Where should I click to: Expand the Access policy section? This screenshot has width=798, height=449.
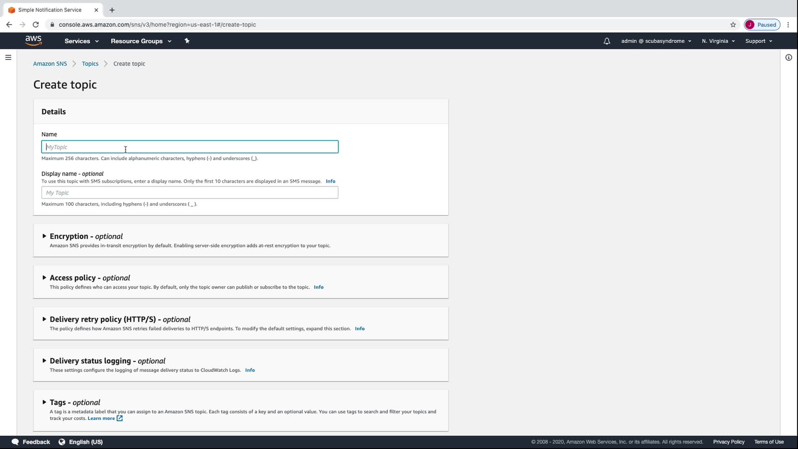(44, 278)
